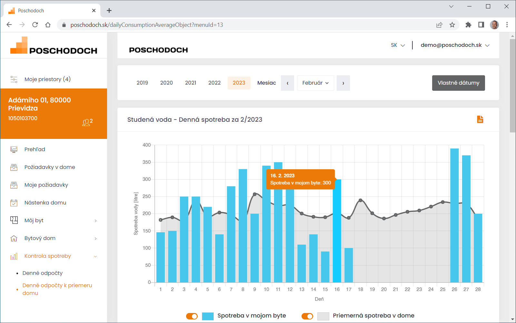Click the Môj byt floorplan icon
This screenshot has height=323, width=516.
pos(14,220)
